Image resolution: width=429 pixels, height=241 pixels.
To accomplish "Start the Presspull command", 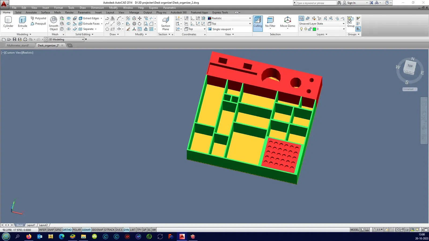I will click(38, 24).
